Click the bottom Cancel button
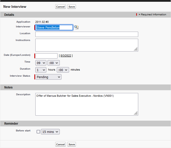Screen dimensions: 171x148 (x=60, y=144)
